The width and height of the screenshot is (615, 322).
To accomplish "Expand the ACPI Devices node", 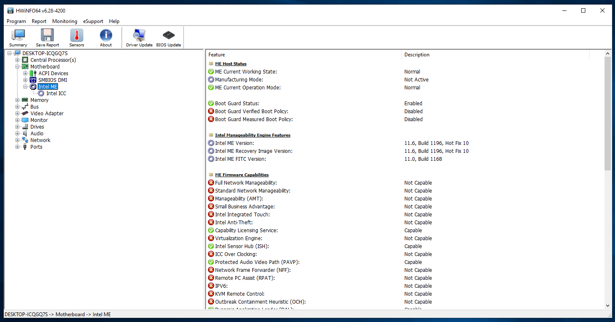I will [x=25, y=74].
